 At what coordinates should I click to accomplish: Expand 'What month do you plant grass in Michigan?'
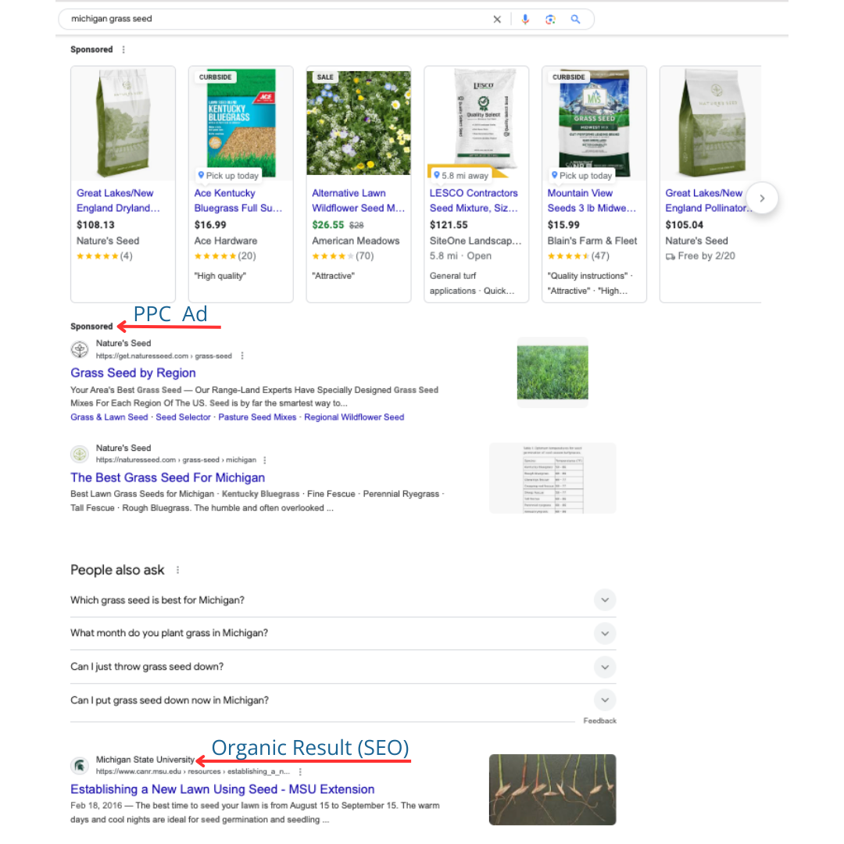[604, 633]
